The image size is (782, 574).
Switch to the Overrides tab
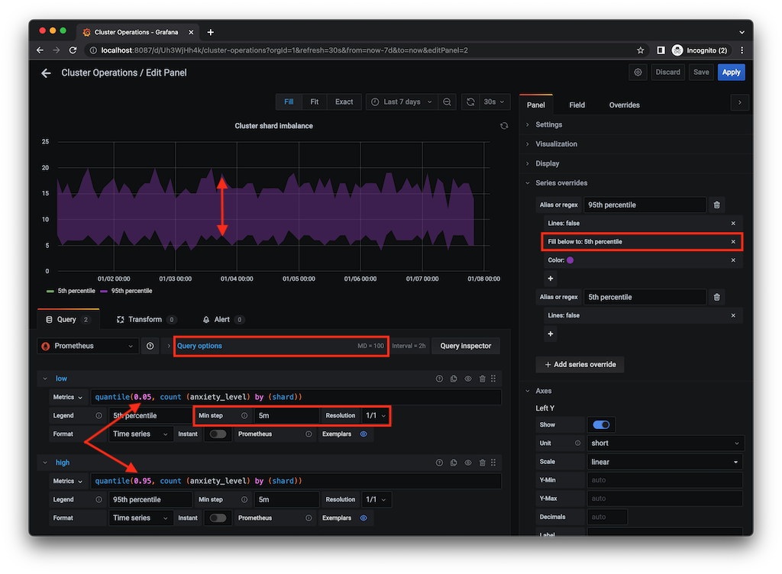pyautogui.click(x=624, y=105)
